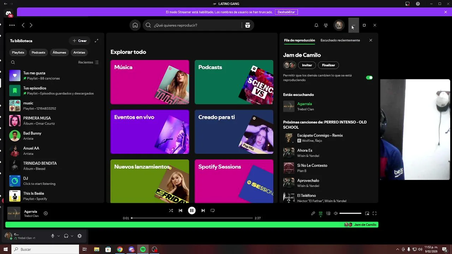Deafen Discord with the headphone icon
The width and height of the screenshot is (452, 254).
tap(66, 236)
